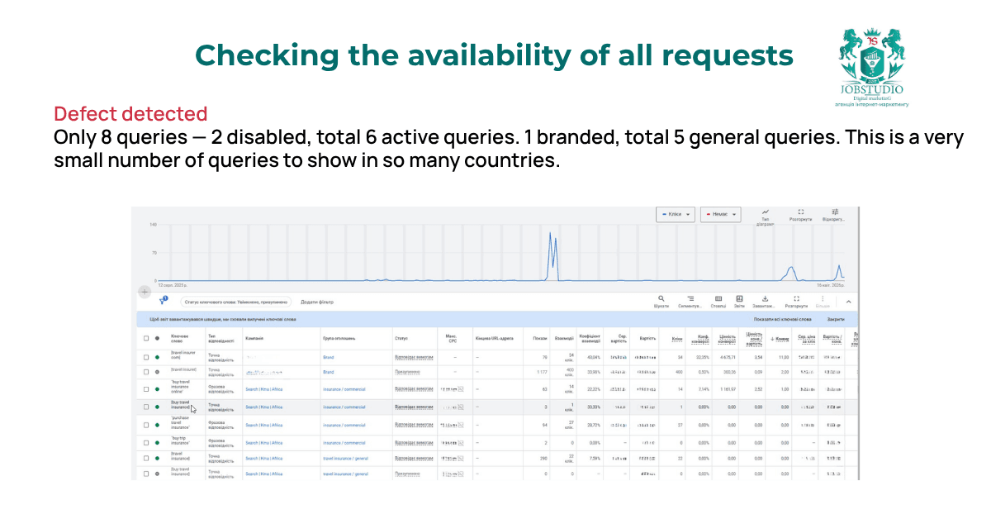Viewport: 991px width, 519px height.
Task: Click the tall clicks spike on the chart
Action: pos(550,256)
